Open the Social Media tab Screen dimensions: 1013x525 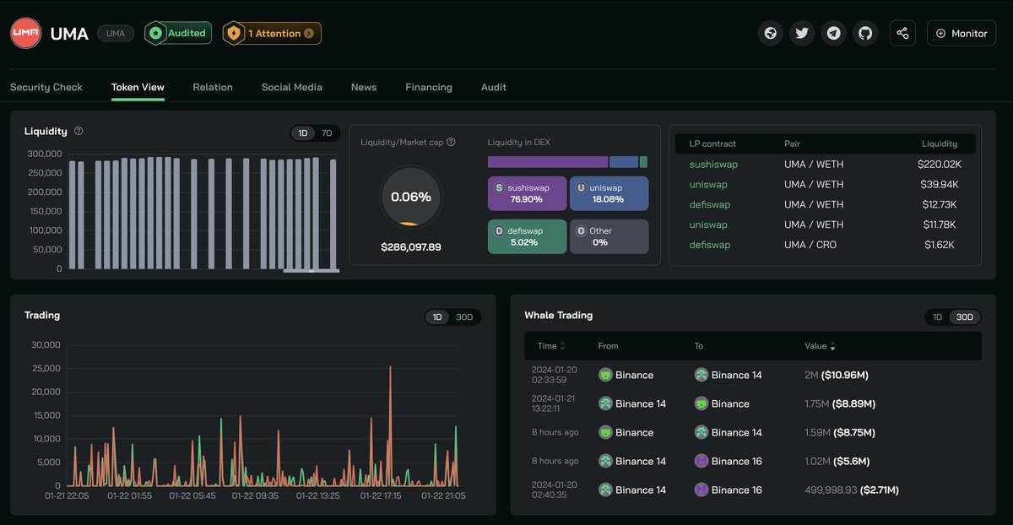tap(292, 87)
